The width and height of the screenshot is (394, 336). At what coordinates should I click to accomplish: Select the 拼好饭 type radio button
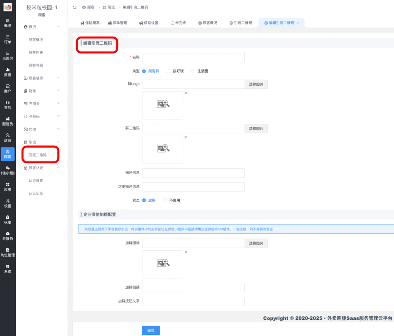click(169, 71)
